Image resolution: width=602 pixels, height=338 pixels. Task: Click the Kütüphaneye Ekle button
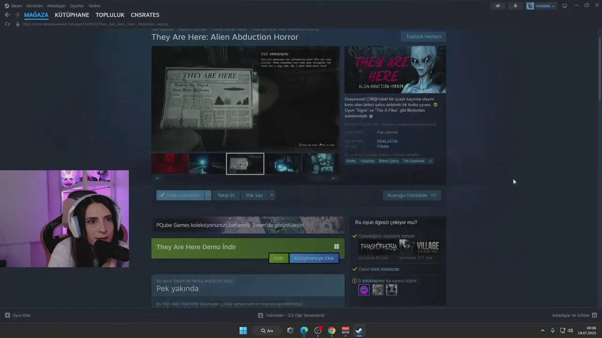pyautogui.click(x=314, y=258)
